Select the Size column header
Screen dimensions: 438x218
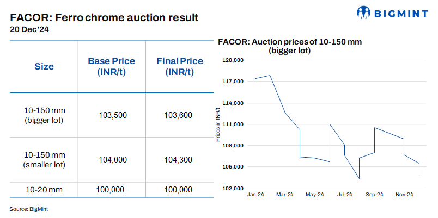pos(44,67)
